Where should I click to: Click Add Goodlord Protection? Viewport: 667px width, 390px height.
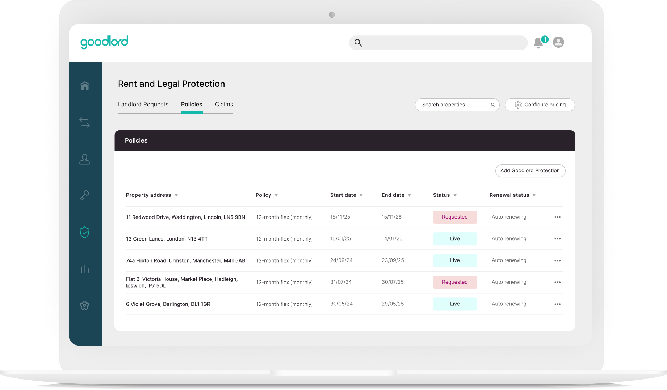(x=530, y=170)
